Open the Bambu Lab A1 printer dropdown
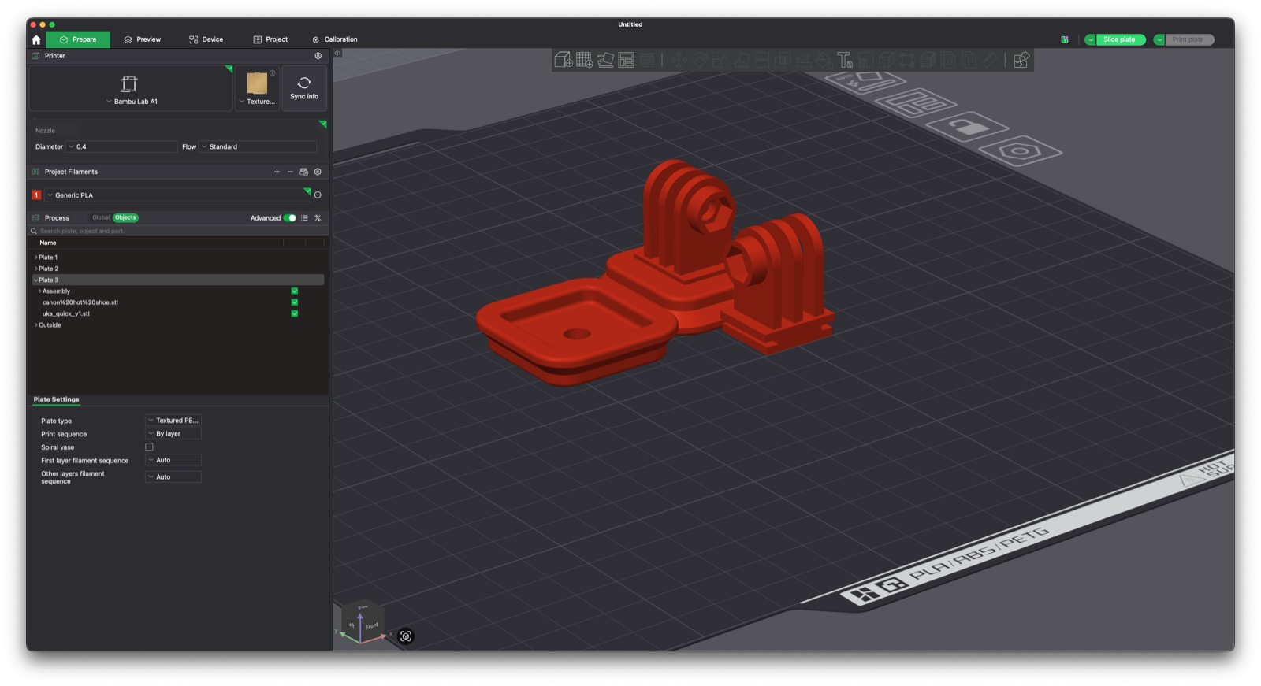The image size is (1261, 686). tap(131, 88)
